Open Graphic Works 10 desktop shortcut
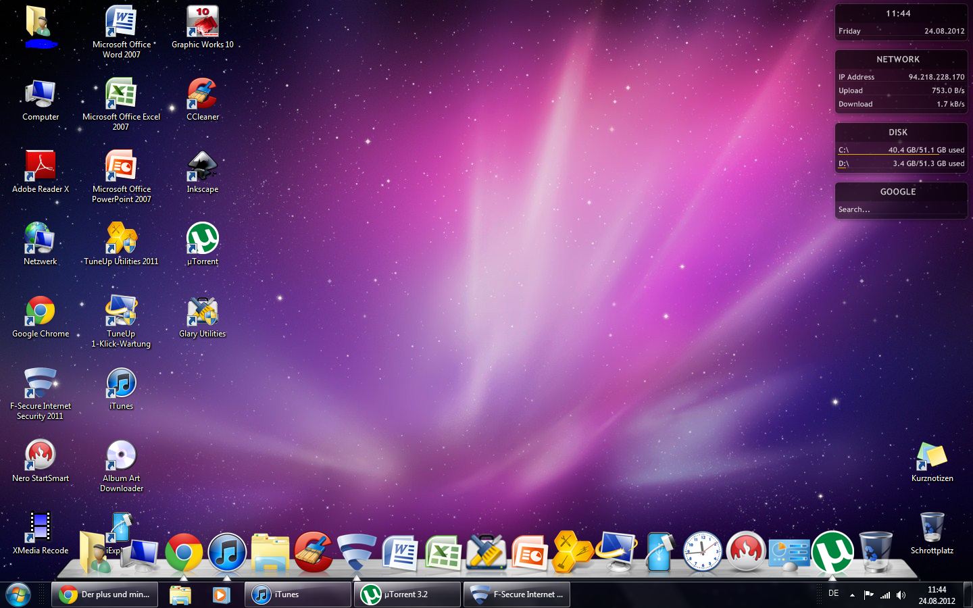Viewport: 973px width, 608px height. [x=203, y=27]
